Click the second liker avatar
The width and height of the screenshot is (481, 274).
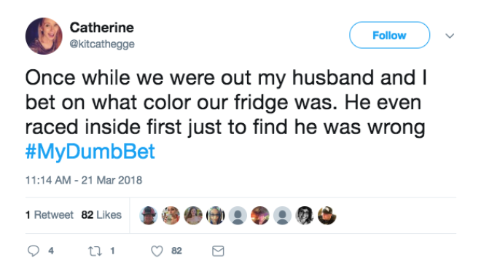171,216
